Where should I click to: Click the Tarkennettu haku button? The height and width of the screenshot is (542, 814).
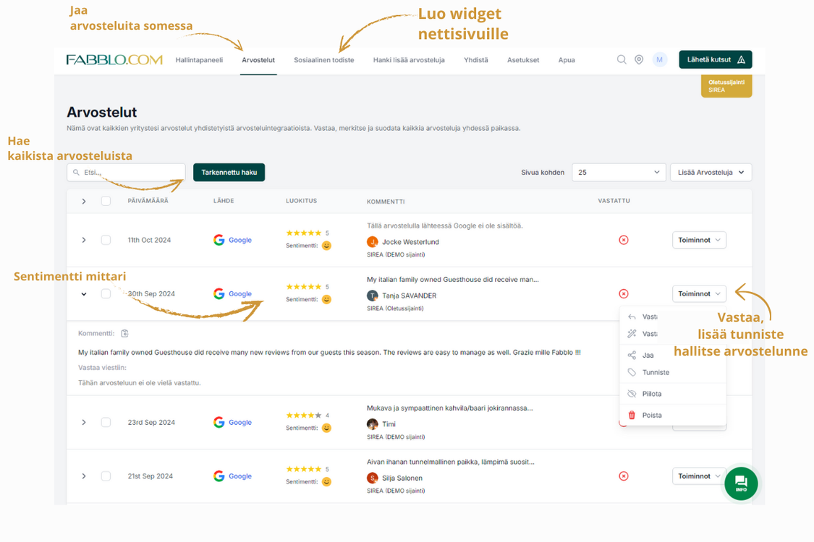pyautogui.click(x=229, y=172)
